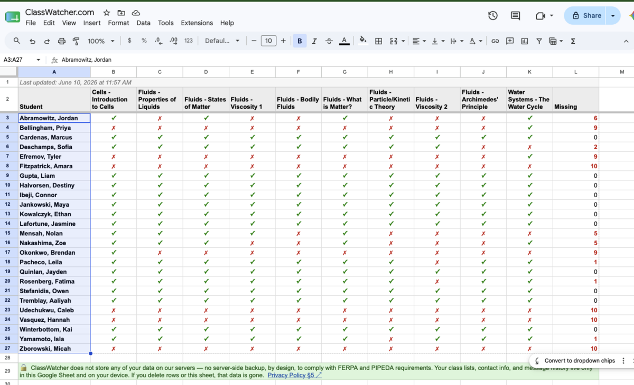
Task: Click the ClassWatcher.com document title
Action: (60, 12)
